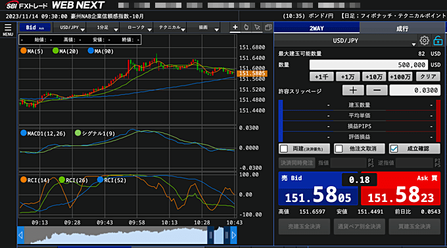This screenshot has width=447, height=248.
Task: Click the 数量 quantity input field
Action: coord(369,64)
